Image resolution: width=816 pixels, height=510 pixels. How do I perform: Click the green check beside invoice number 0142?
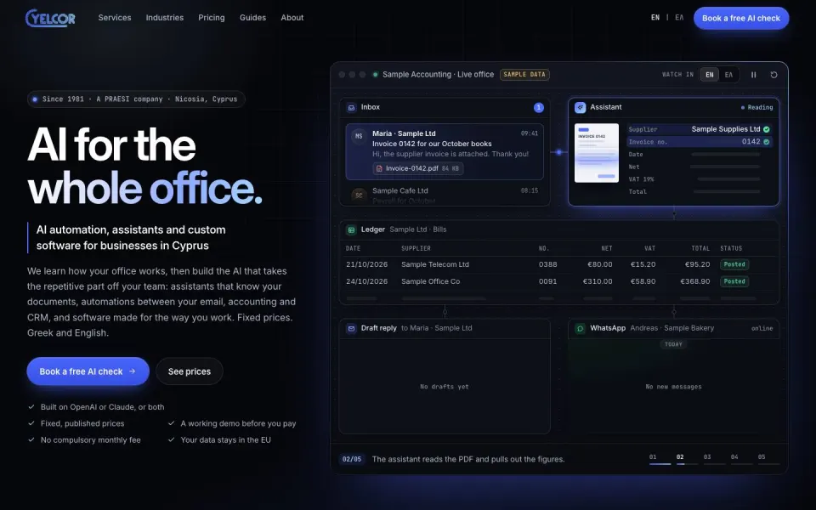click(x=767, y=142)
